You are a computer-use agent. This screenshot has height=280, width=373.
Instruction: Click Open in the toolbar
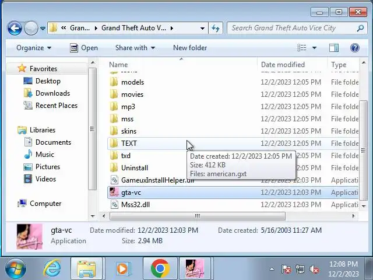point(84,48)
